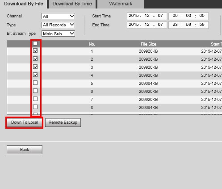Switch to the Download By Time tab
The image size is (222, 189).
(72, 4)
